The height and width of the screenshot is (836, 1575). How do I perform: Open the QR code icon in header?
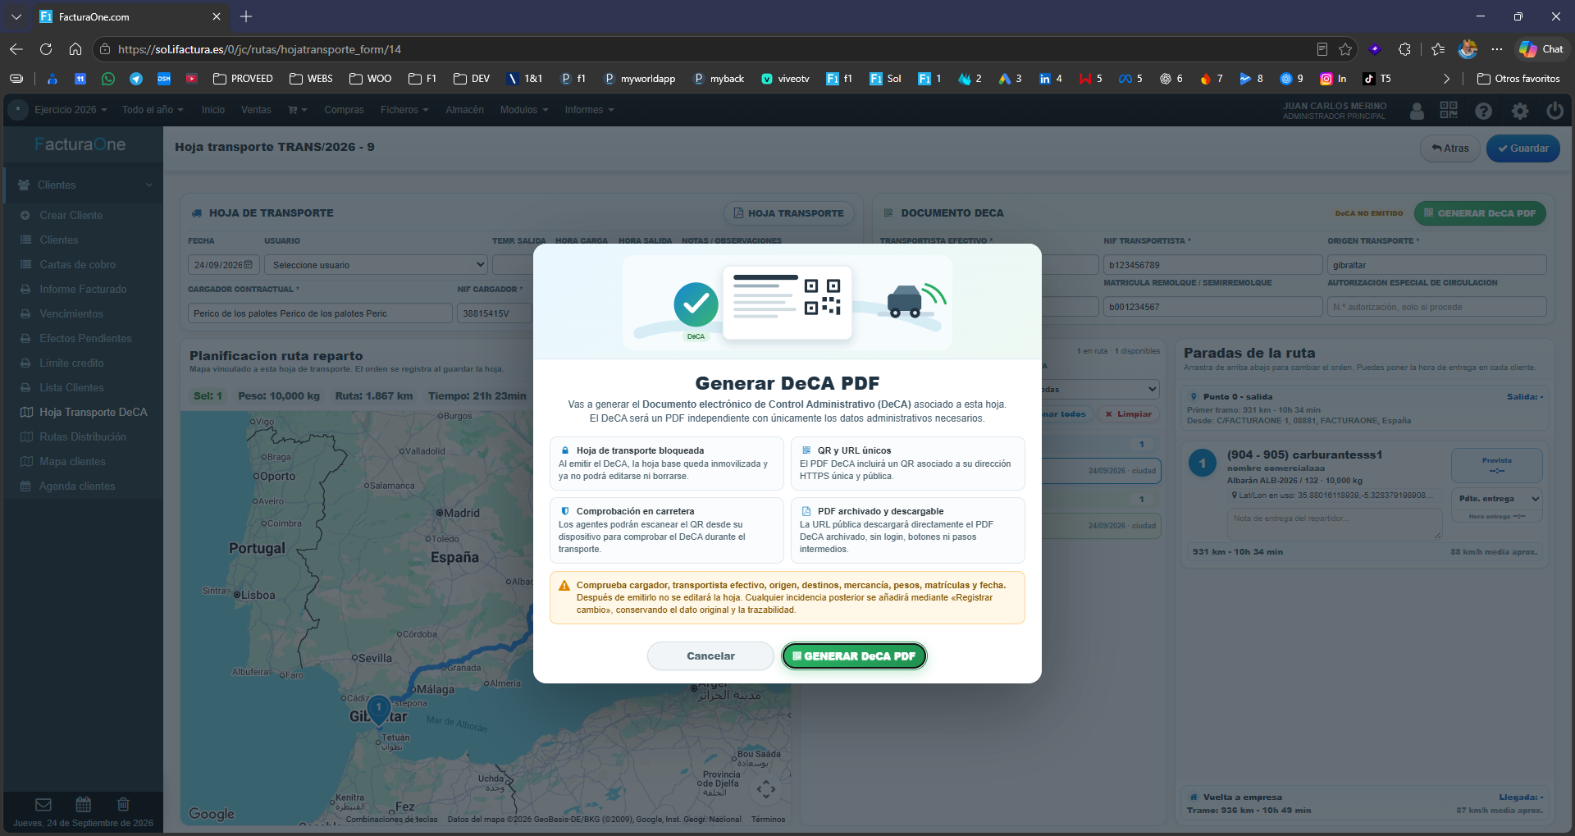pyautogui.click(x=1449, y=110)
